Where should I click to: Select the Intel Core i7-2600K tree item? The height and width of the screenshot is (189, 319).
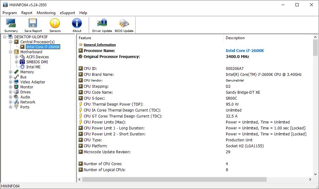pyautogui.click(x=43, y=47)
